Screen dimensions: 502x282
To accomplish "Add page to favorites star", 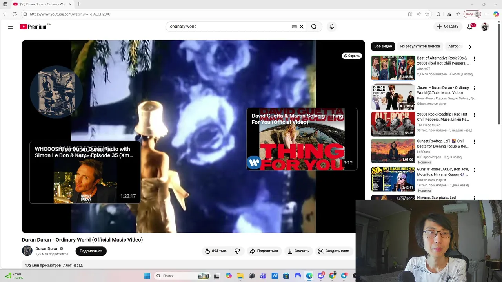I will pyautogui.click(x=427, y=14).
